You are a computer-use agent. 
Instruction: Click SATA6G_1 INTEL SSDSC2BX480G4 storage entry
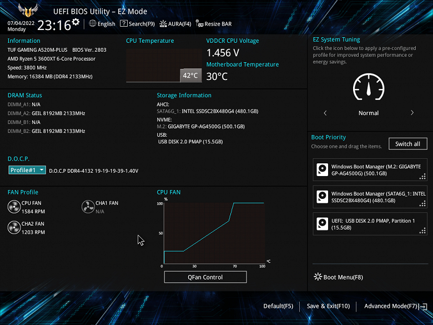208,111
